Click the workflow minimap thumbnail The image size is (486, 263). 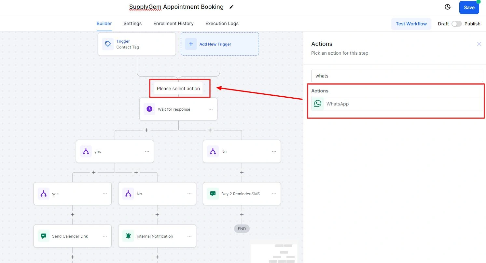pos(274,253)
